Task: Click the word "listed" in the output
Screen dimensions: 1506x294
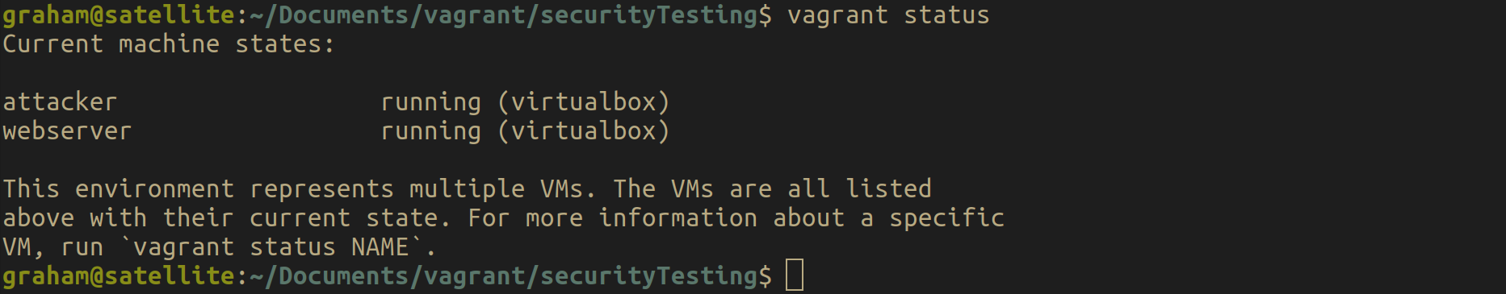Action: click(x=888, y=188)
